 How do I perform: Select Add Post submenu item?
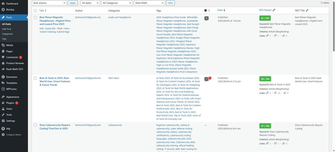point(6,29)
